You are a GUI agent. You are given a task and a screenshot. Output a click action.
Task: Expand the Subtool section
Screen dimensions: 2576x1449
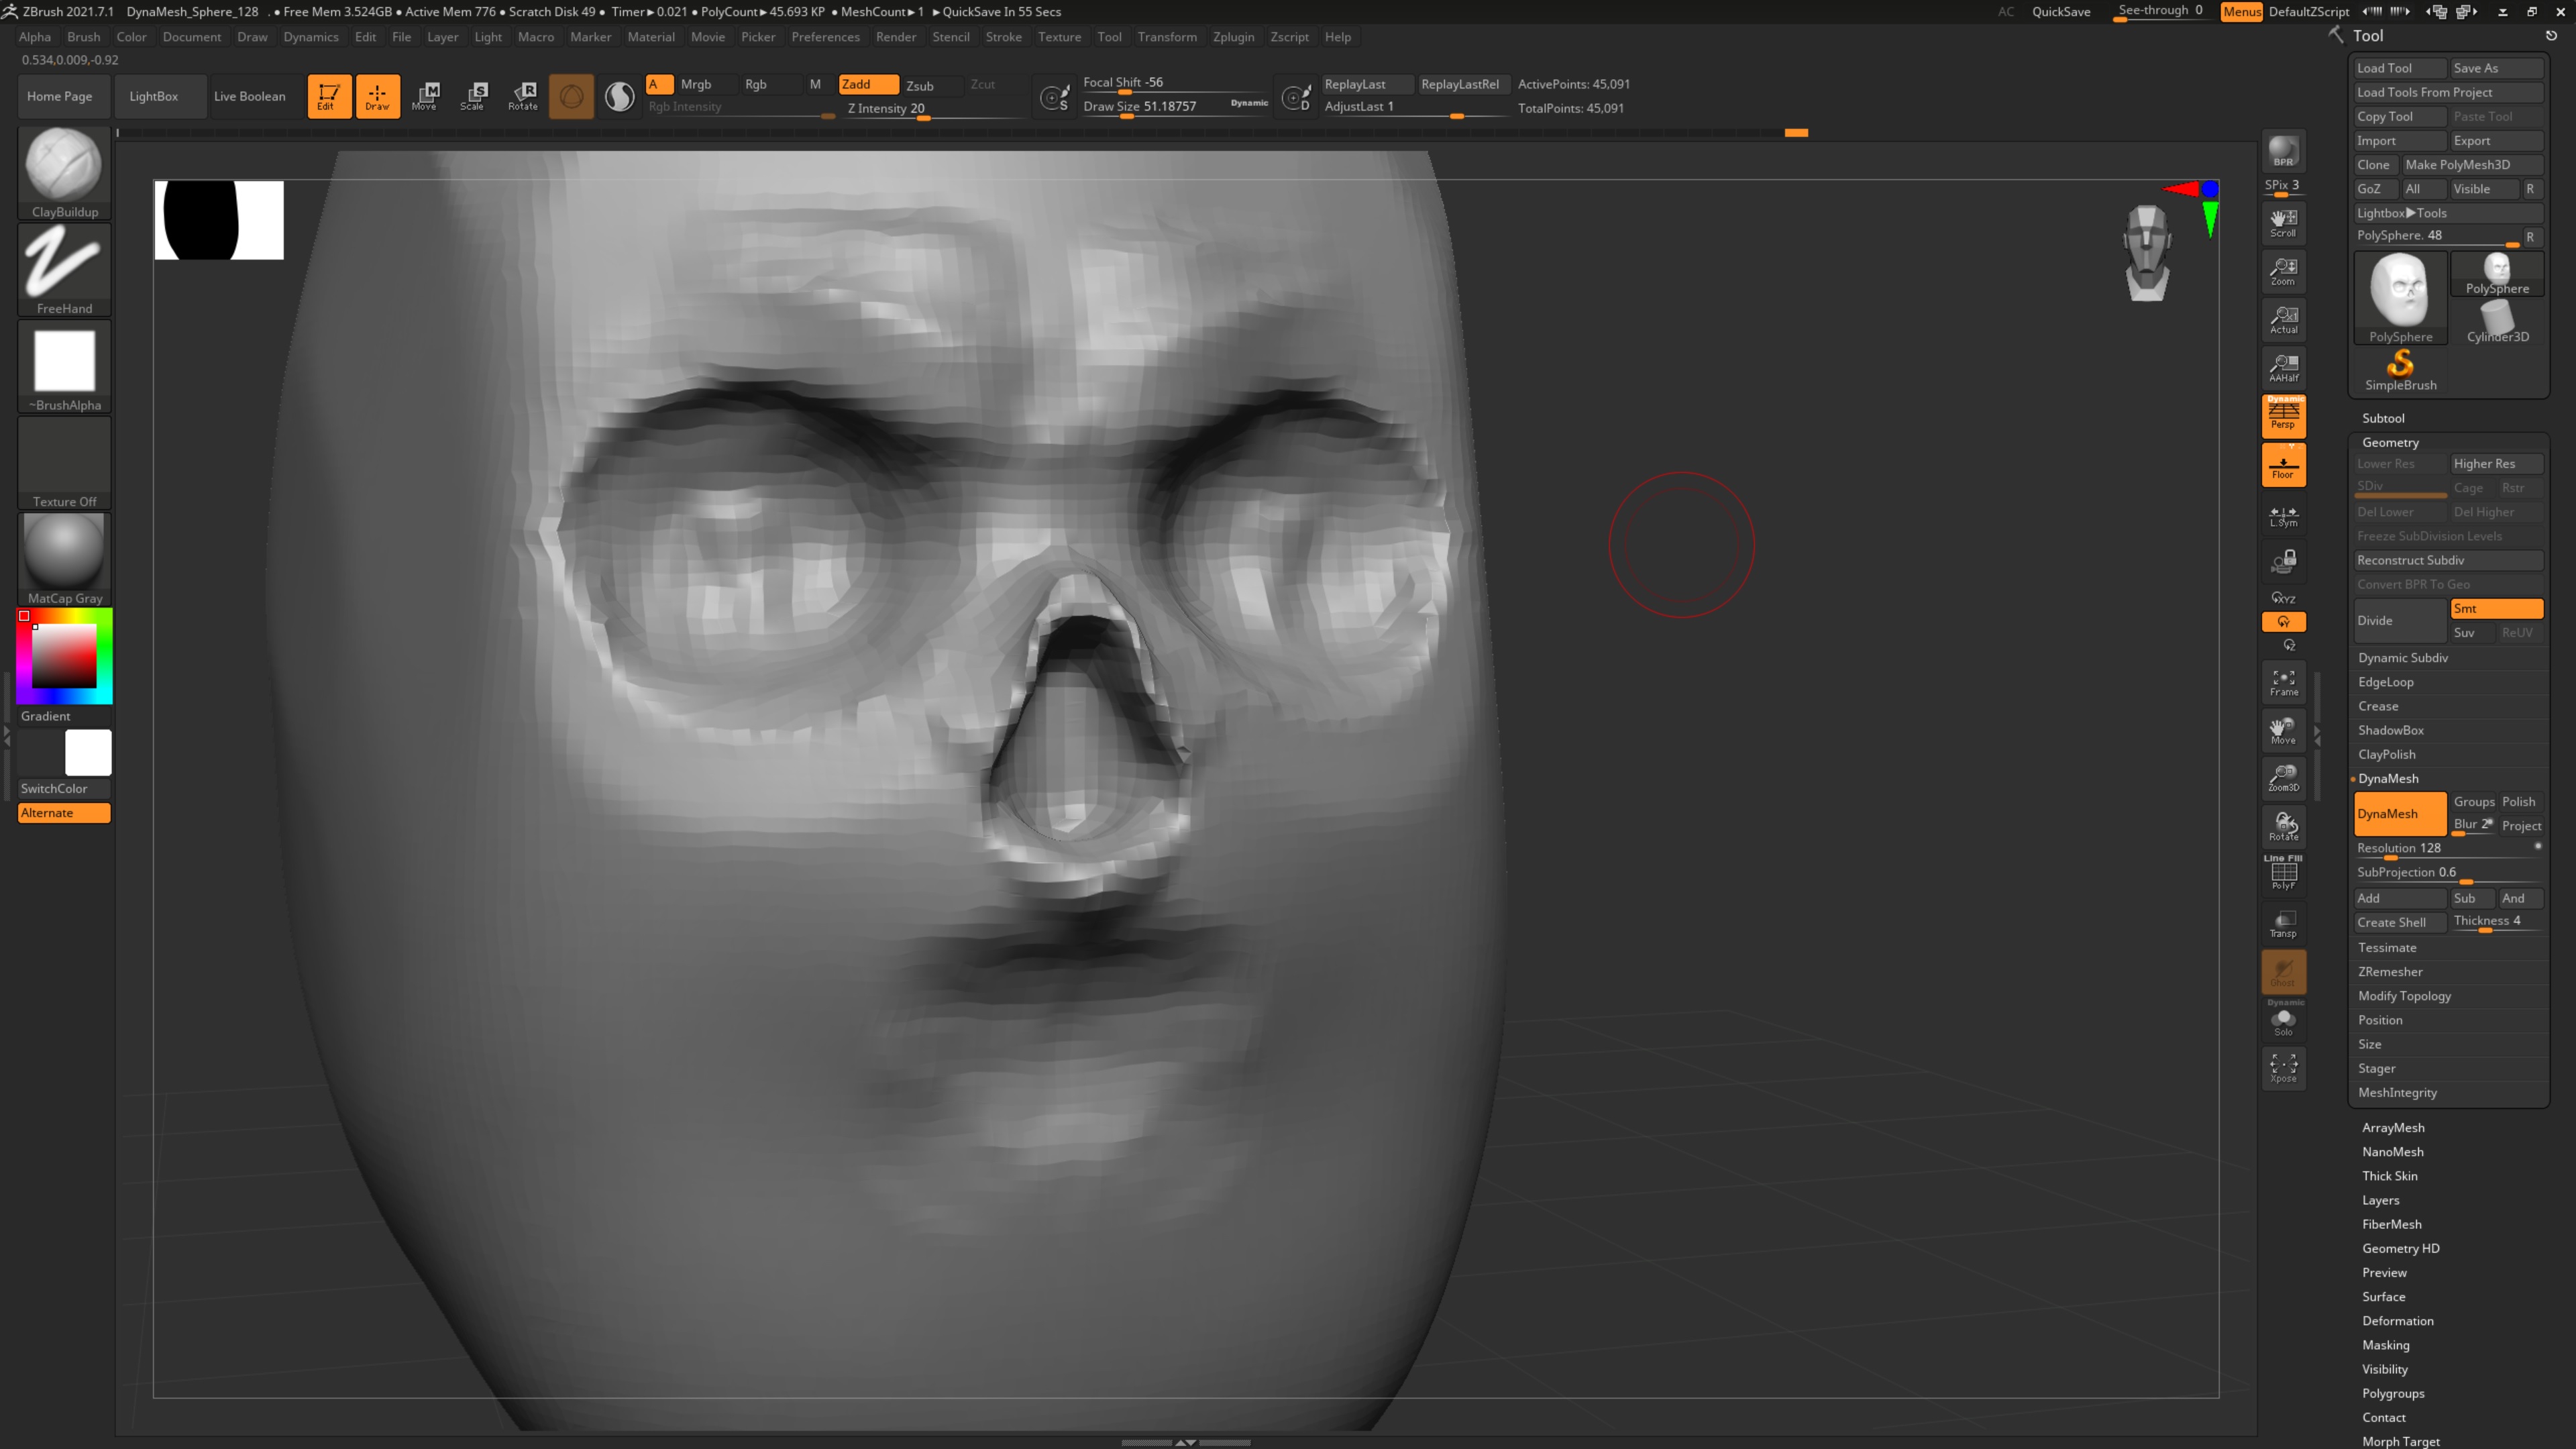[x=2383, y=418]
